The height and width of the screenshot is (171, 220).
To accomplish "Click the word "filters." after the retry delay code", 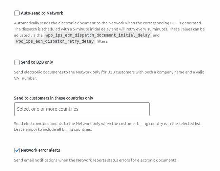I will pyautogui.click(x=102, y=41).
